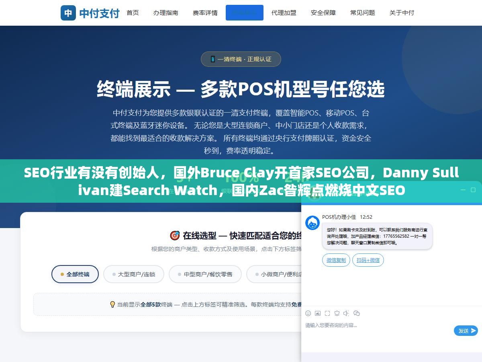Click the screenshot capture icon in chat
Screen dimensions: 482x362
pyautogui.click(x=327, y=313)
